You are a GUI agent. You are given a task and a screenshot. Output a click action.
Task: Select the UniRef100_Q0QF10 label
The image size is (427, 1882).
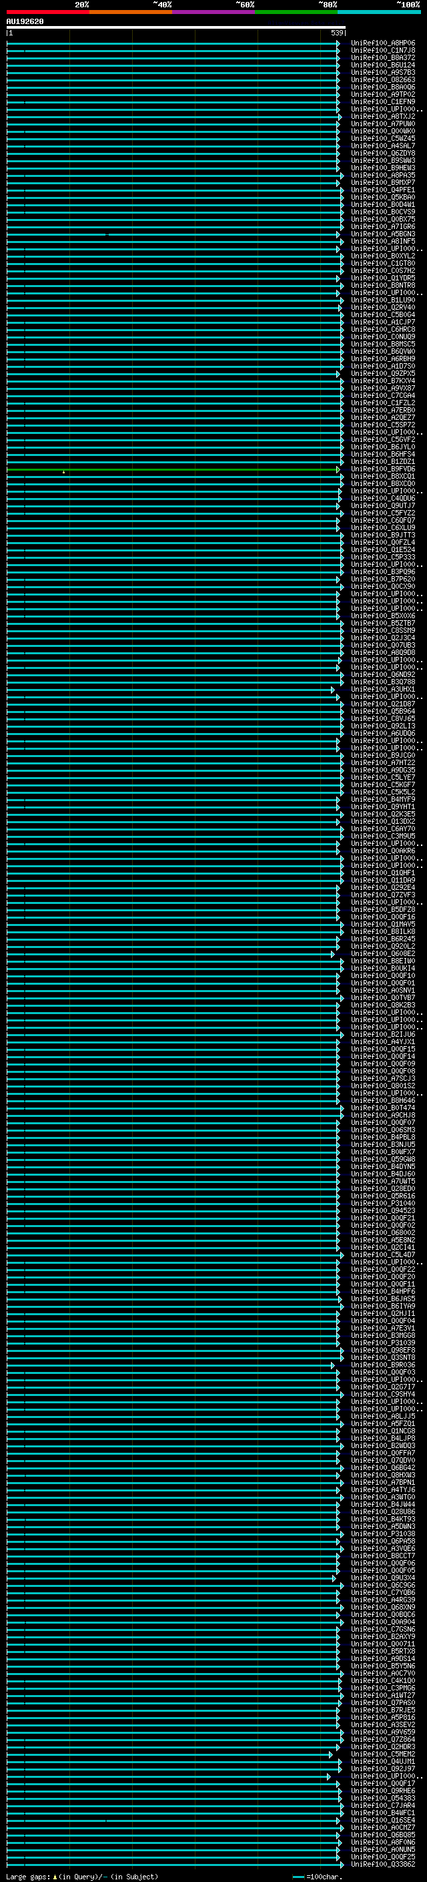coord(383,975)
